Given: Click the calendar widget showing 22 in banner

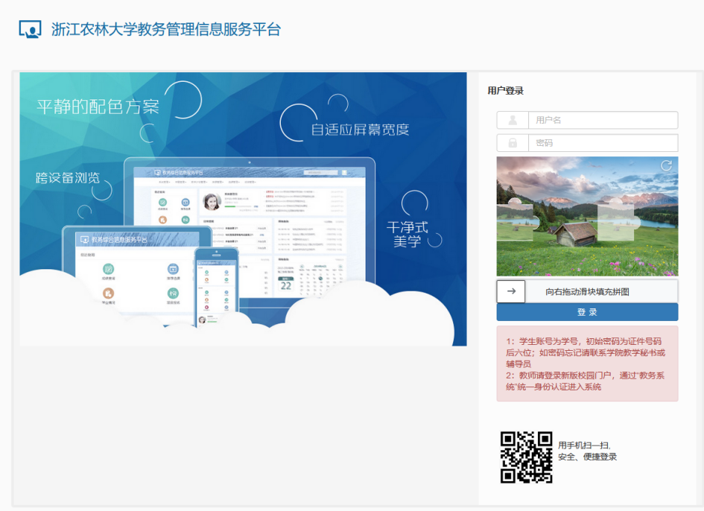Looking at the screenshot, I should 285,283.
